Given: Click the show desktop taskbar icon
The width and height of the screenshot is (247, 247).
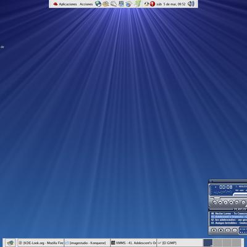Looking at the screenshot, I should coord(10,243).
